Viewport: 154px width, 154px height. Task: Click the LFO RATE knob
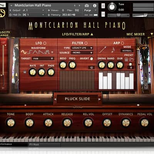[x=33, y=72]
